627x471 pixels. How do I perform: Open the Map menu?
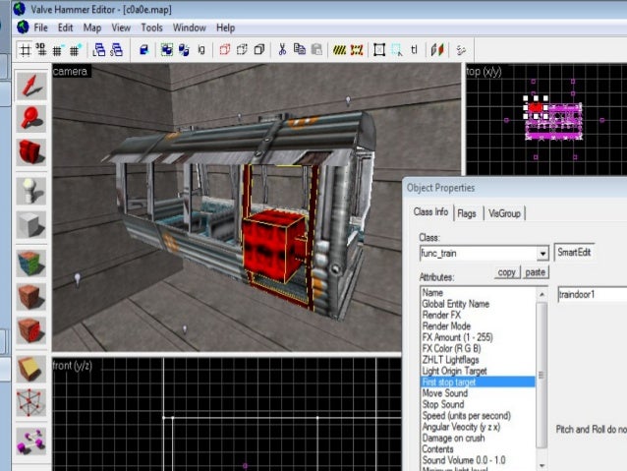coord(91,28)
